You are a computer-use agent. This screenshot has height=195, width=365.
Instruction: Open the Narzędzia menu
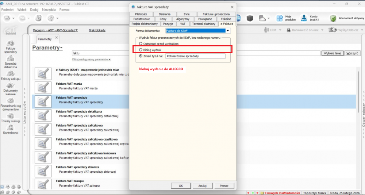tap(49, 10)
